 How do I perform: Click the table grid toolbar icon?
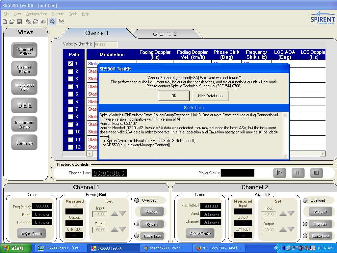(x=43, y=22)
